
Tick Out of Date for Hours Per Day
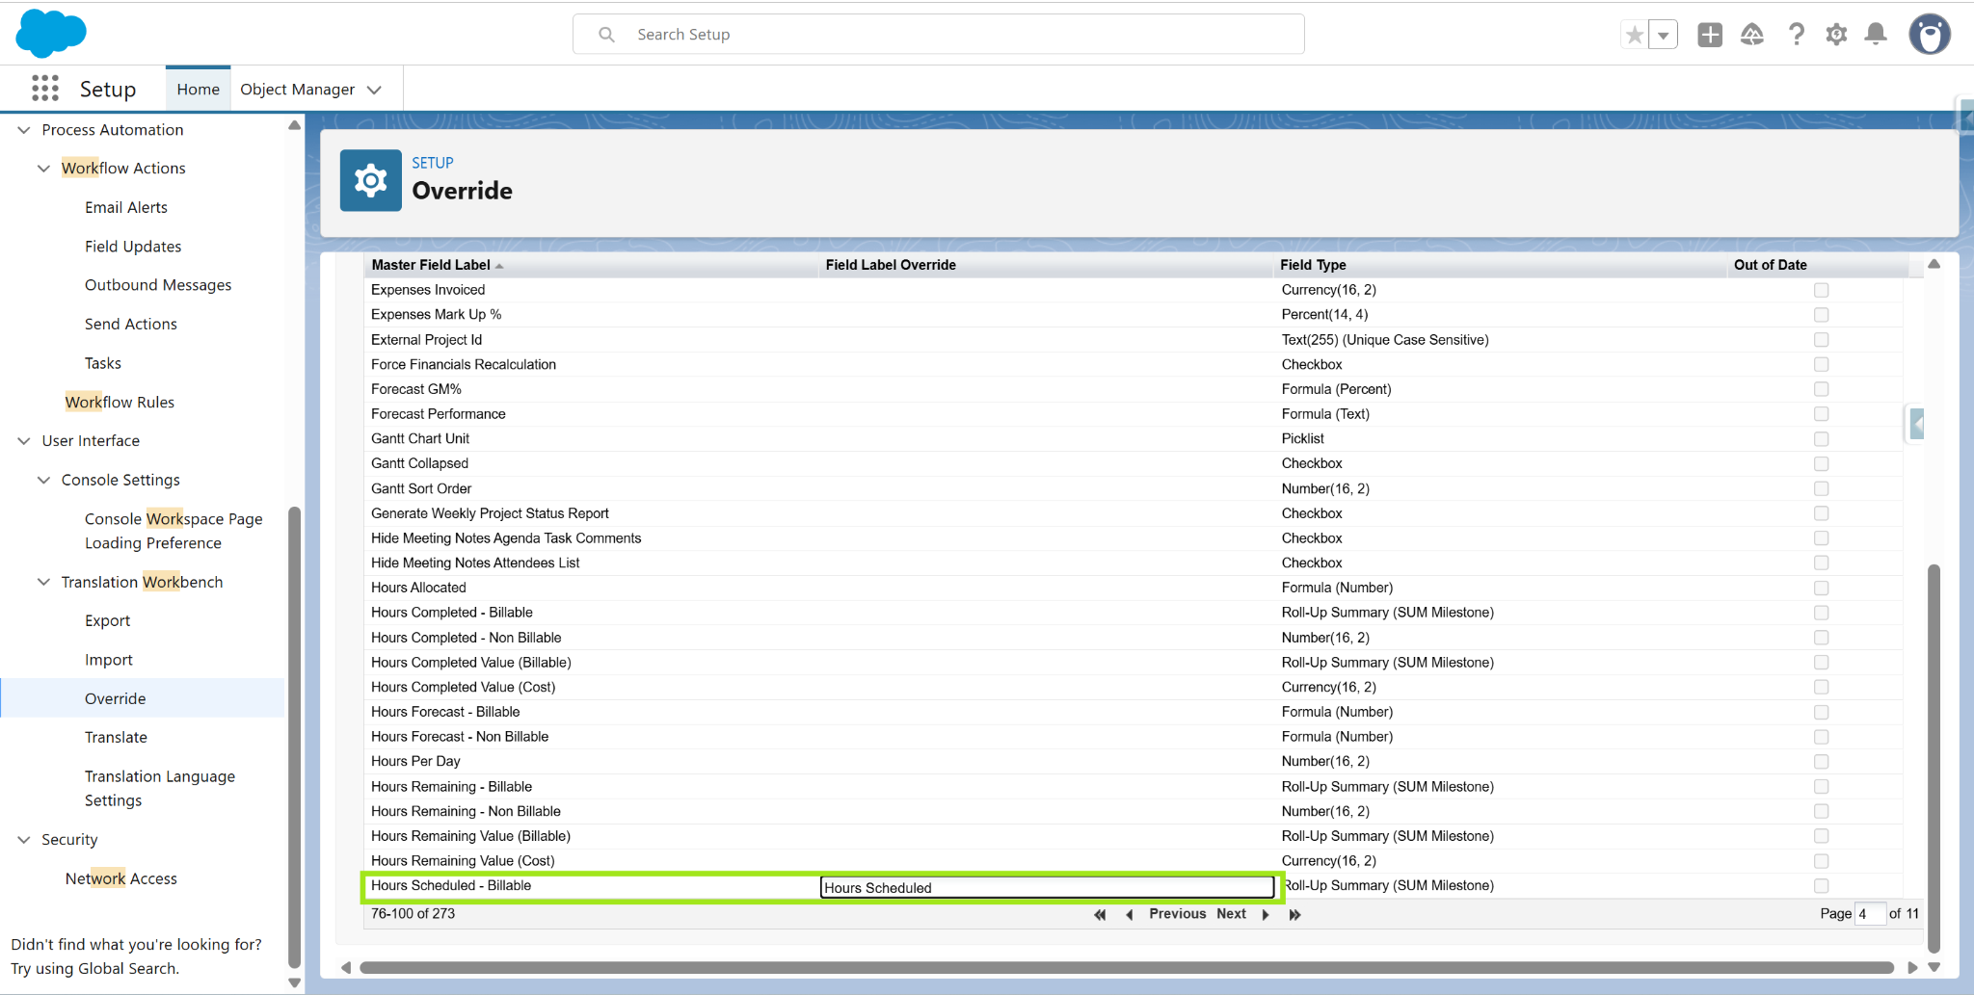(1821, 762)
